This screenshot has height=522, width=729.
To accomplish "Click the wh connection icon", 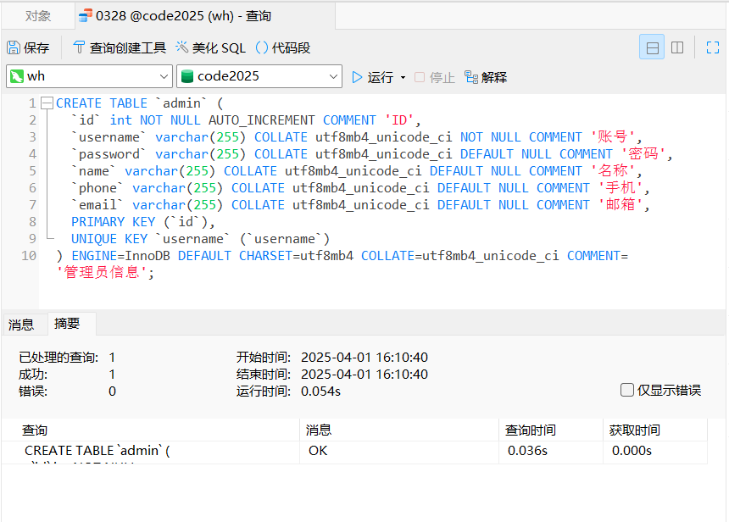I will click(x=17, y=76).
